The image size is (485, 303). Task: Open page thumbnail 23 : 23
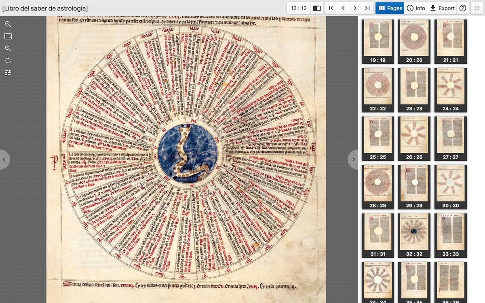tap(414, 90)
